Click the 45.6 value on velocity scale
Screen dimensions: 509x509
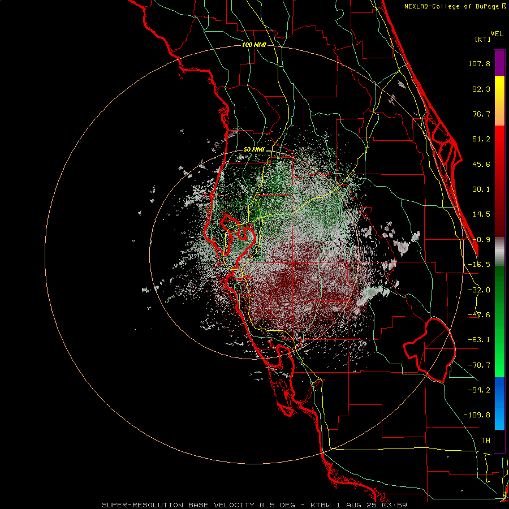point(481,164)
